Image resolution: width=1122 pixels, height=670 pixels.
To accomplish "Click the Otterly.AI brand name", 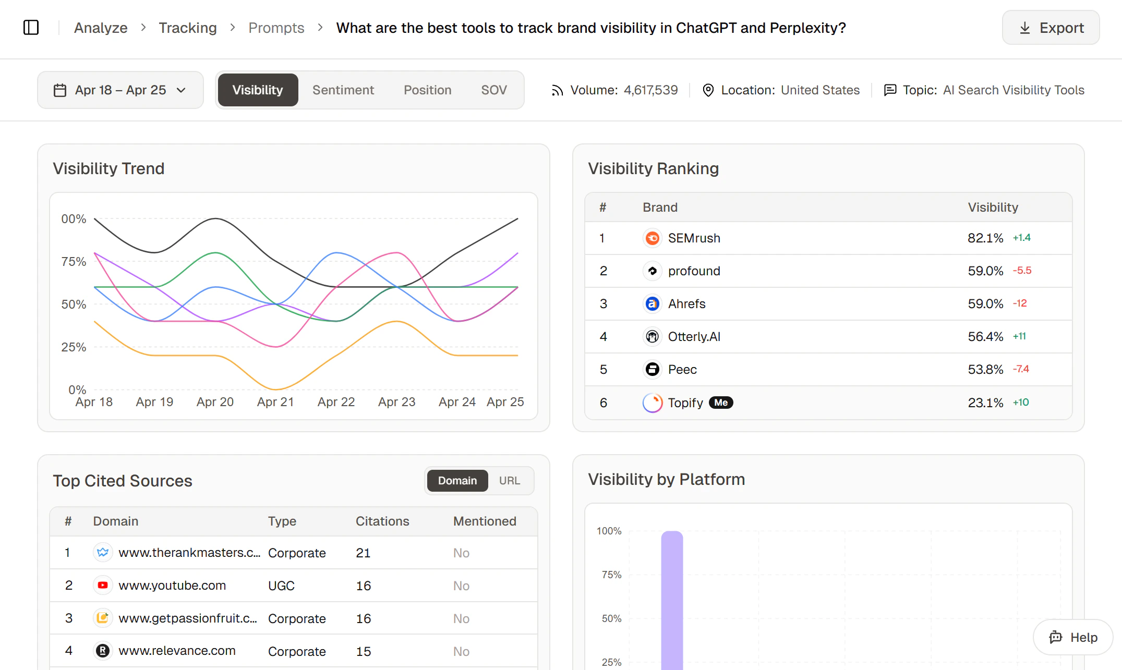I will coord(694,337).
